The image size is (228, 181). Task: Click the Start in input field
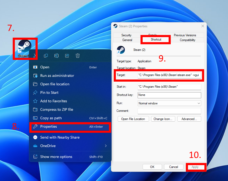coord(169,87)
